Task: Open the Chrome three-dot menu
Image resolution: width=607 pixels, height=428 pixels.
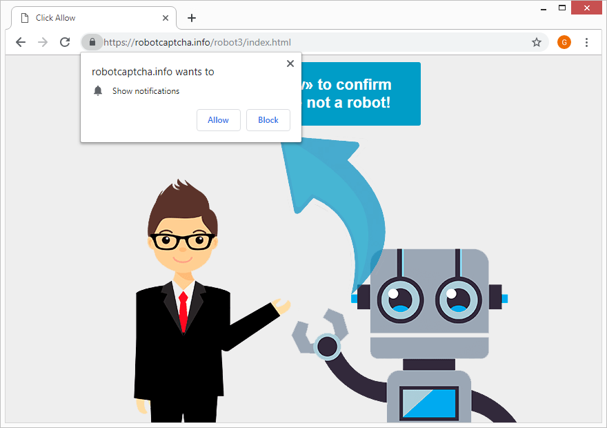Action: [586, 42]
